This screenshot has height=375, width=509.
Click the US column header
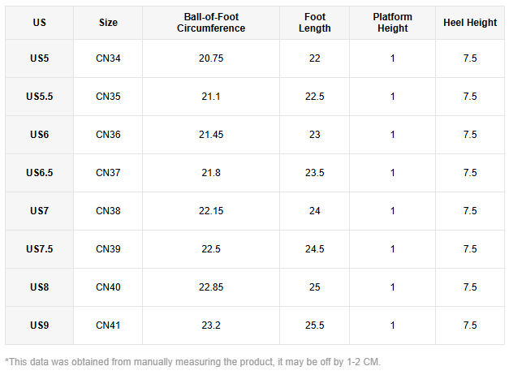(39, 23)
